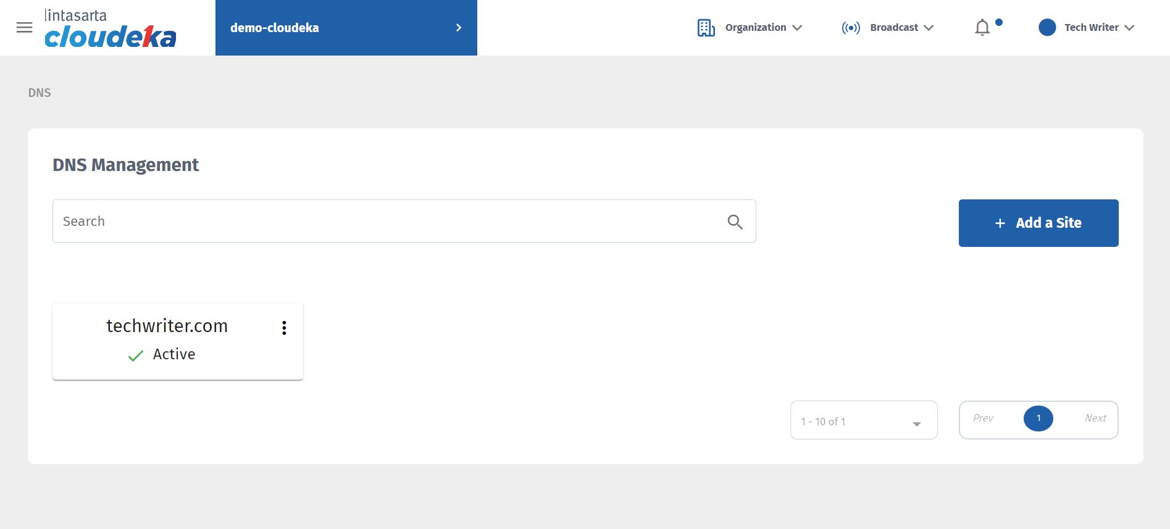
Task: Go to the Prev page
Action: coord(983,419)
